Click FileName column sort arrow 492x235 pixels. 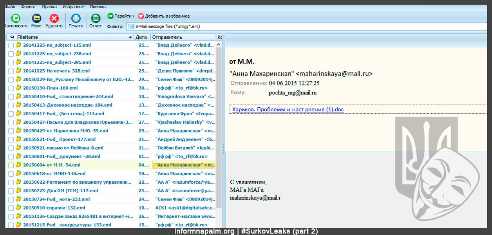(130, 37)
